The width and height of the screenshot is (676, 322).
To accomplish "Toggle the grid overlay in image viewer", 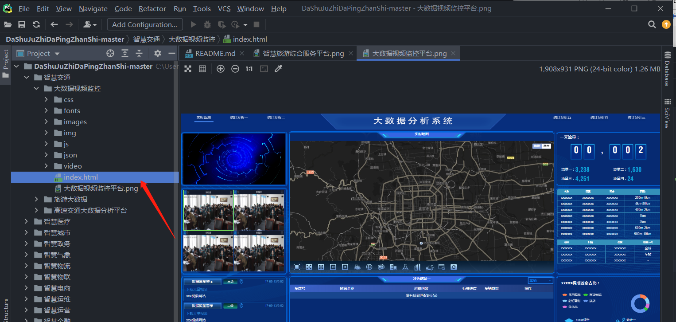I will [x=202, y=69].
